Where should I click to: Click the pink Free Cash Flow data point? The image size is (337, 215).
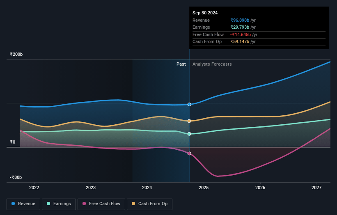pyautogui.click(x=189, y=153)
